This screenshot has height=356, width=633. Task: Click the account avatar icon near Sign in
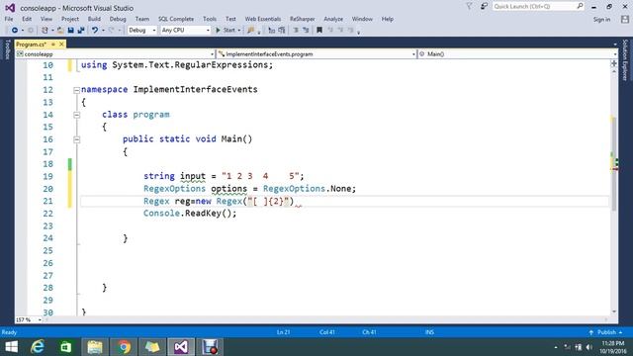(625, 20)
